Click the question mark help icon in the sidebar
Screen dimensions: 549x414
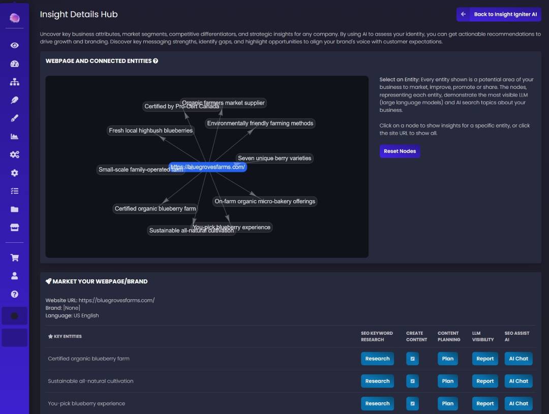(14, 294)
